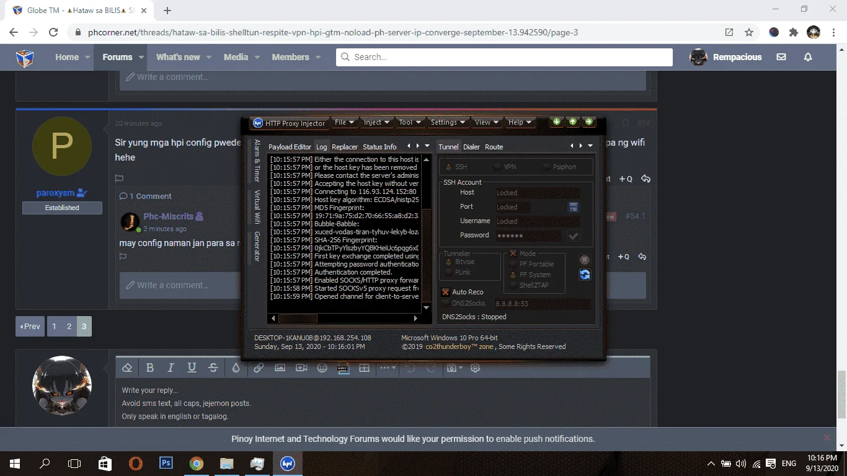This screenshot has width=847, height=476.
Task: Expand the more options ellipsis in reply editor
Action: pyautogui.click(x=388, y=368)
